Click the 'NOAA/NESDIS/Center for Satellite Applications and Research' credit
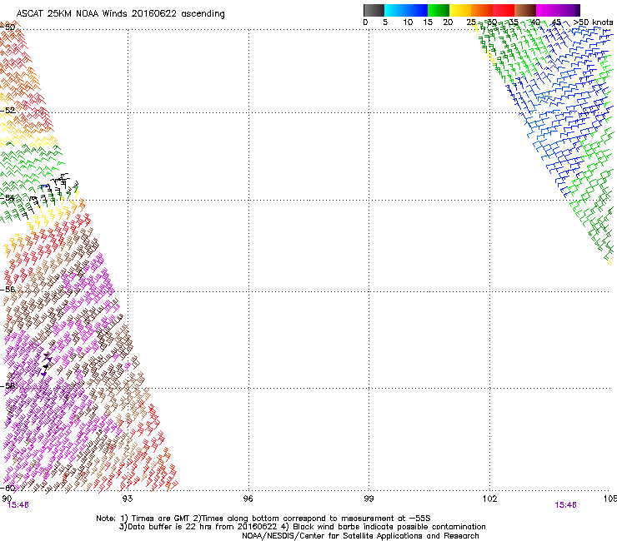617x541 pixels. [360, 536]
